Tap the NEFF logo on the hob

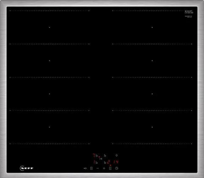tap(27, 168)
